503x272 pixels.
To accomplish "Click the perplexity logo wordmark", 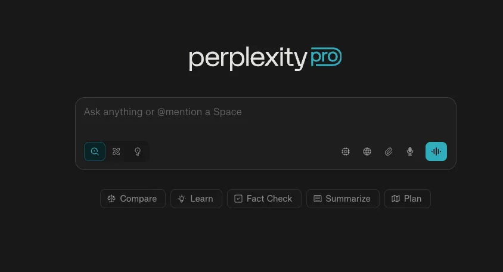I will tap(248, 58).
